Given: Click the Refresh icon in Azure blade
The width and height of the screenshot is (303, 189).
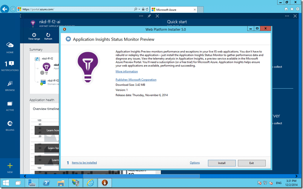Looking at the screenshot, I should (x=48, y=36).
